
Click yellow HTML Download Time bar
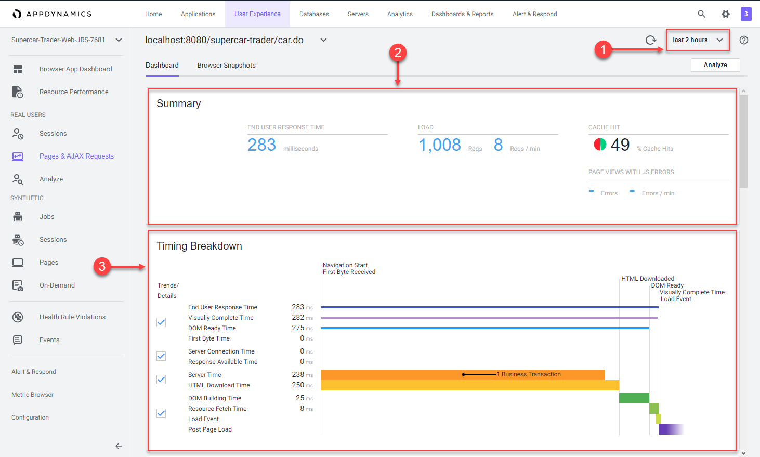(470, 385)
